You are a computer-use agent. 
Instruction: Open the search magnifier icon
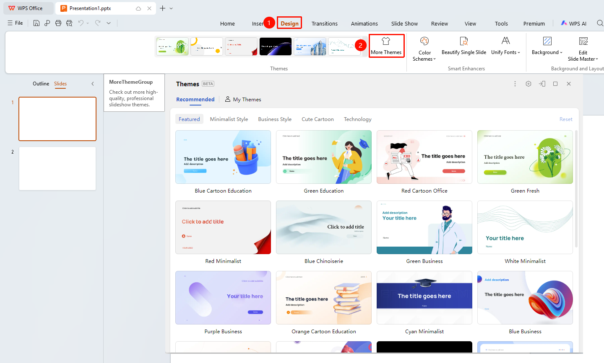click(x=600, y=23)
